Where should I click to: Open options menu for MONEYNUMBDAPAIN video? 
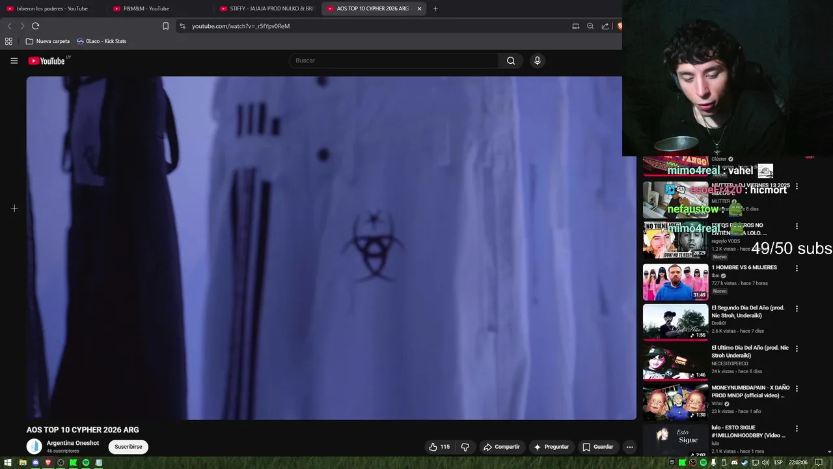click(797, 389)
